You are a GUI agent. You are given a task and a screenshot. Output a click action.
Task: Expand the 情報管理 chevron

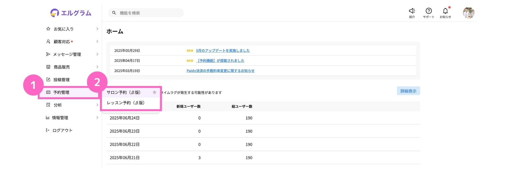pos(97,117)
